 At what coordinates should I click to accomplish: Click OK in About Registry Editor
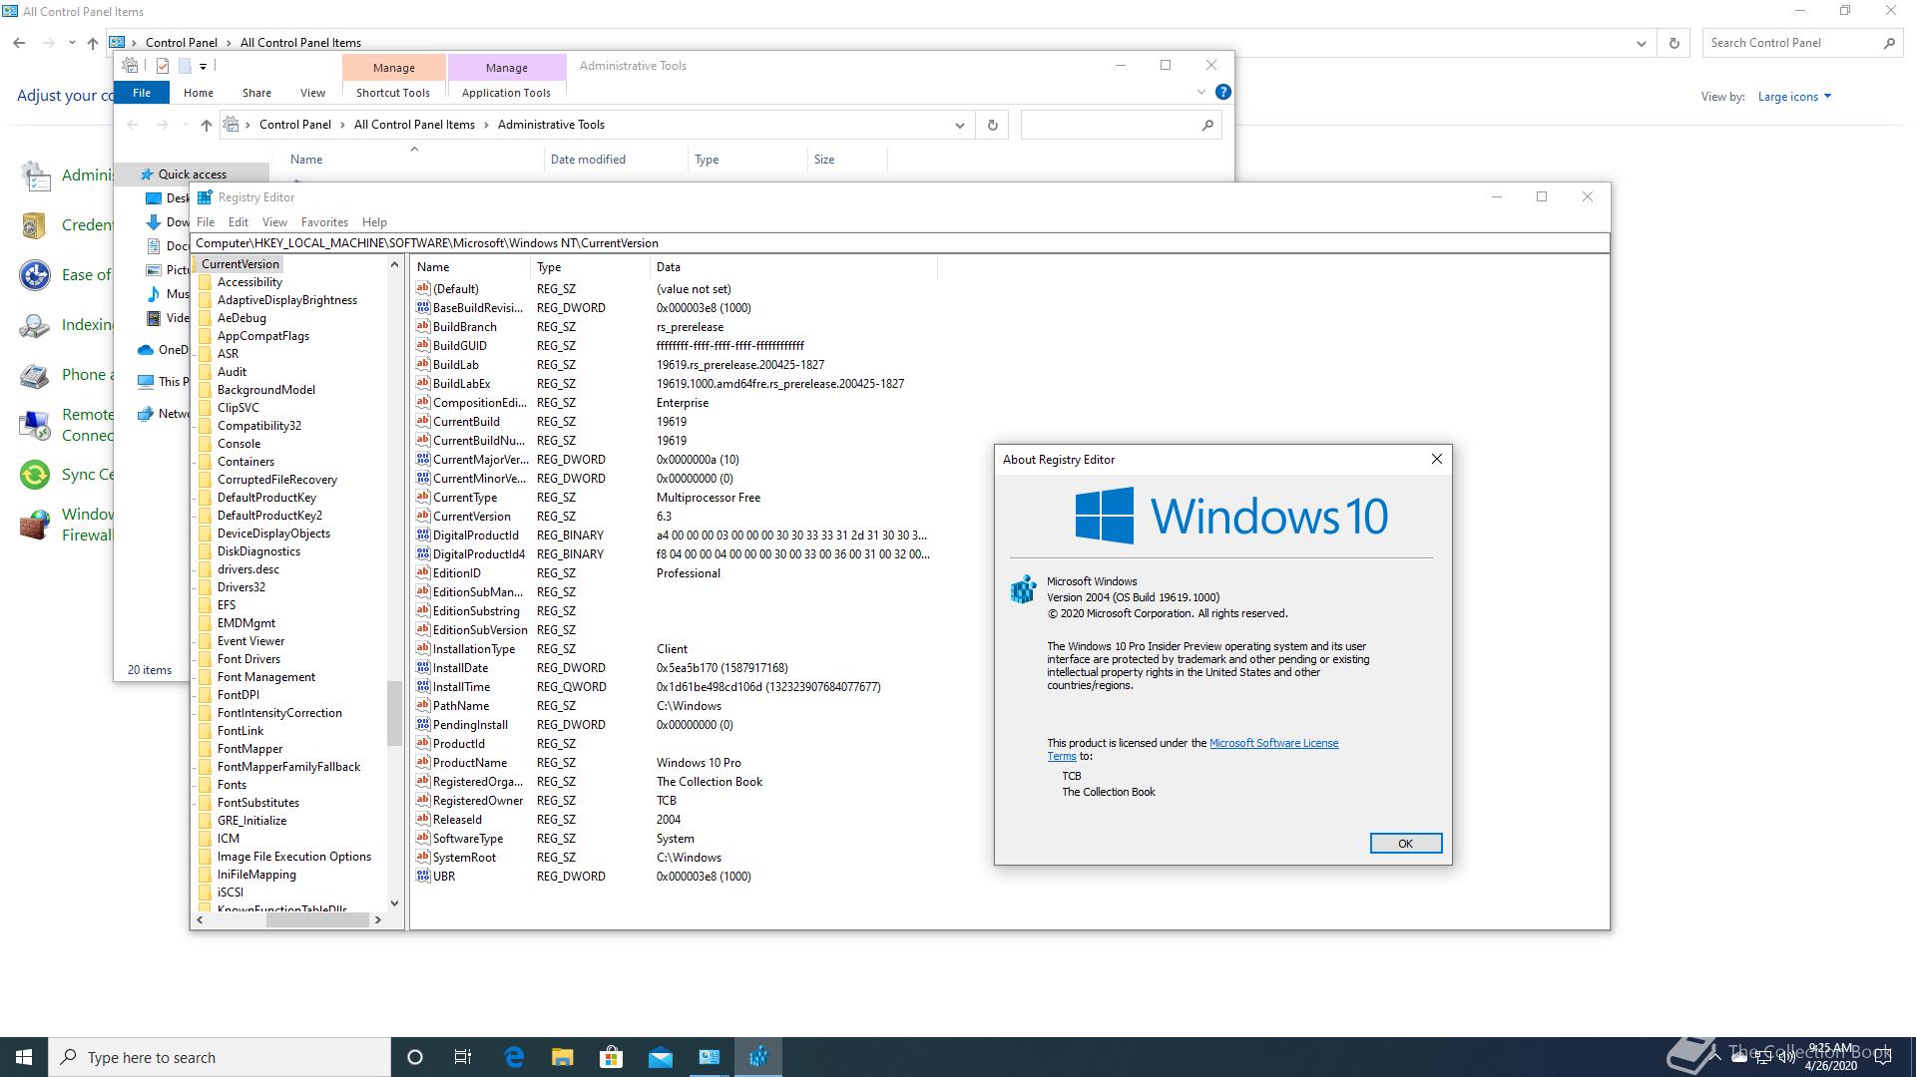point(1405,844)
